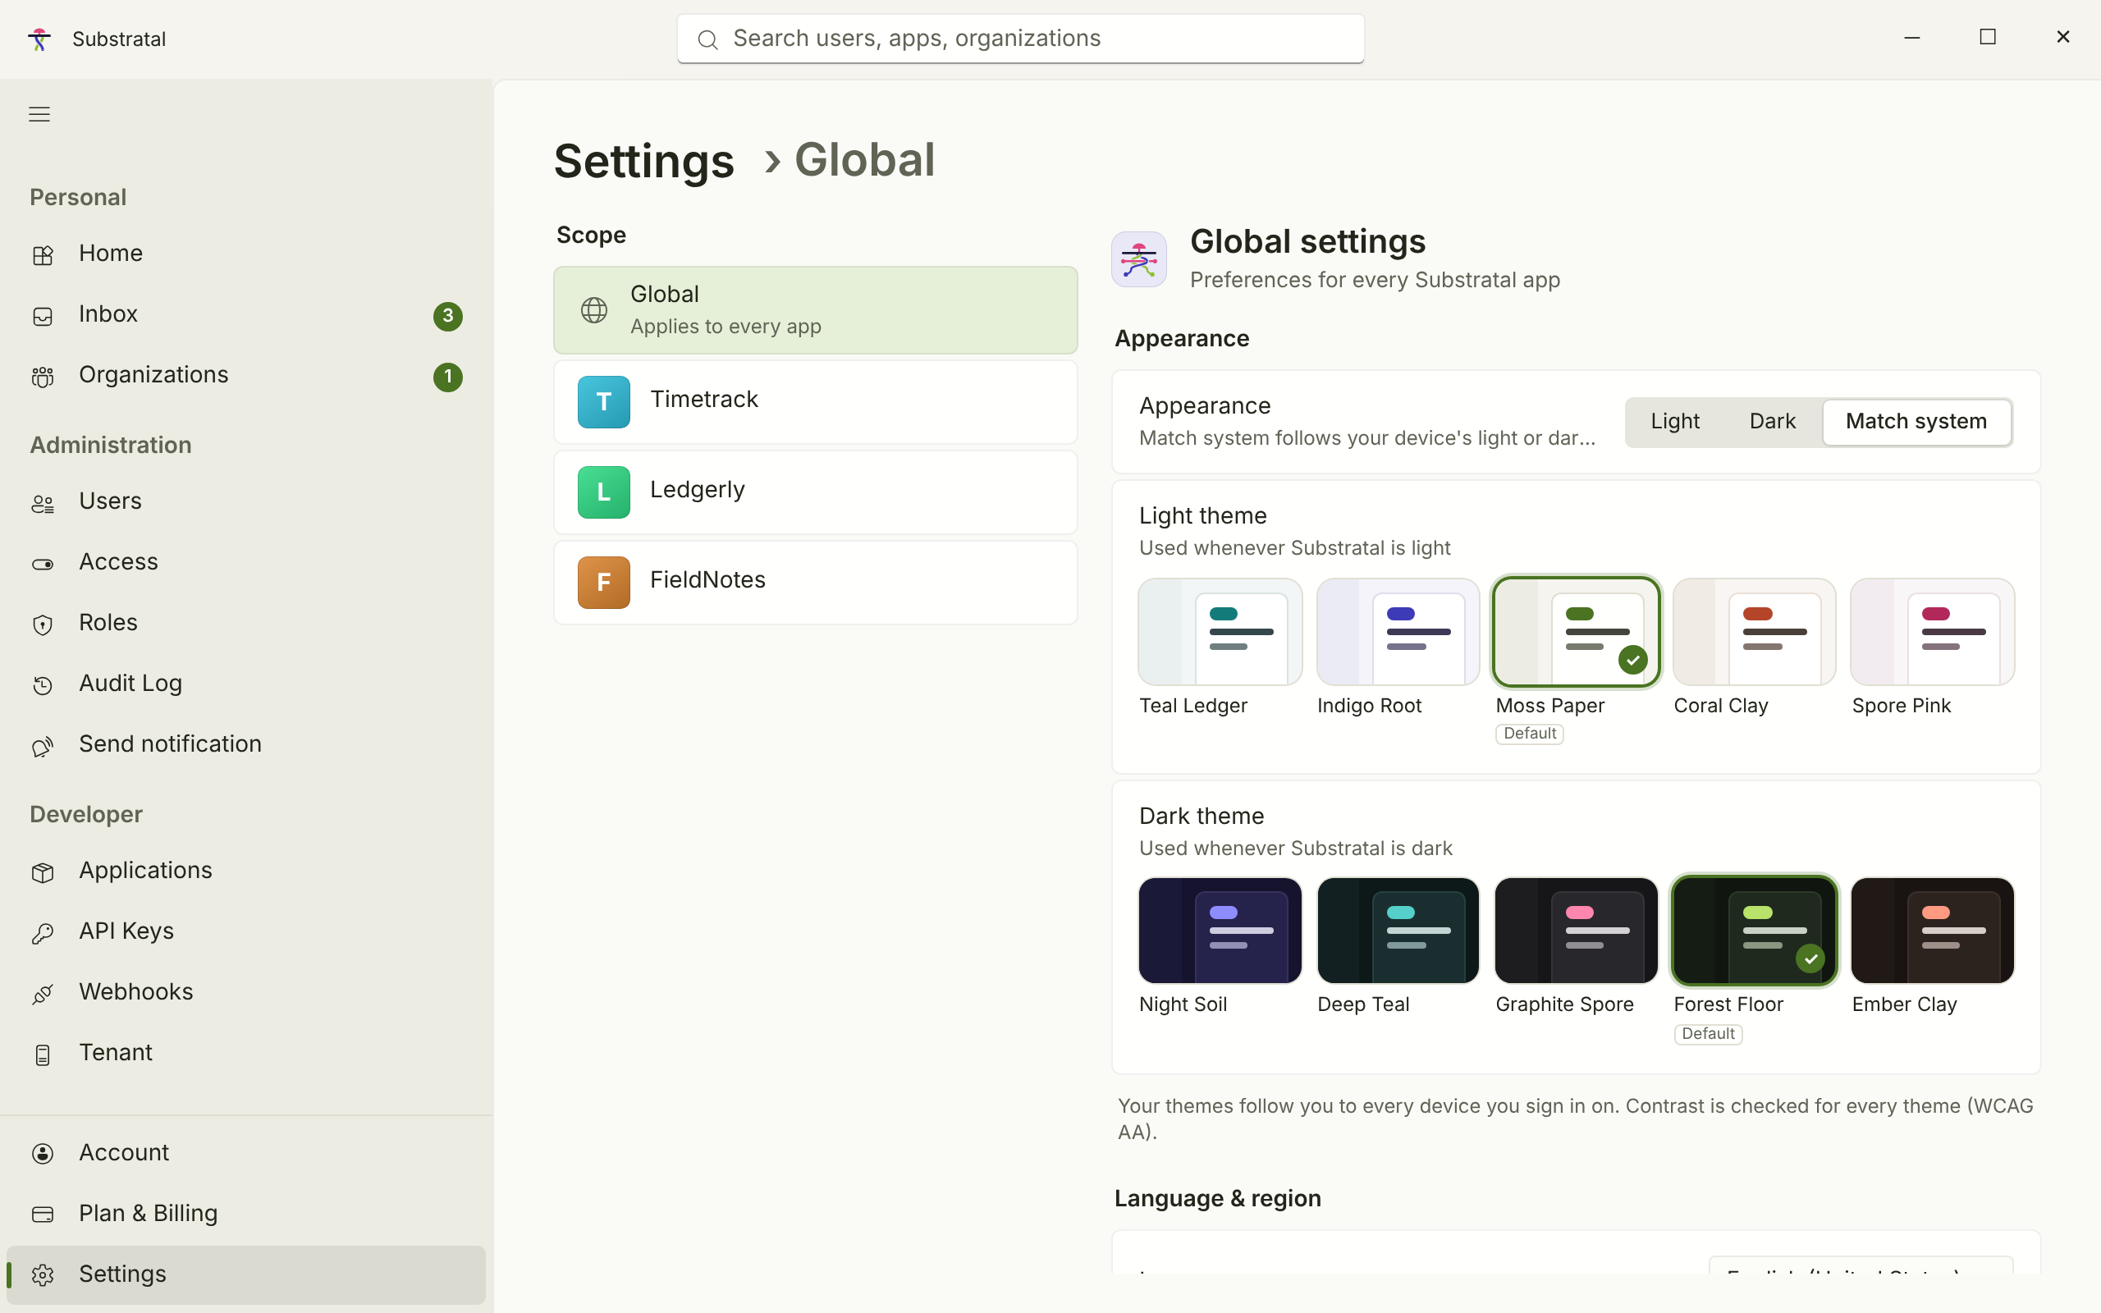
Task: Open the Inbox tray icon
Action: coord(43,316)
